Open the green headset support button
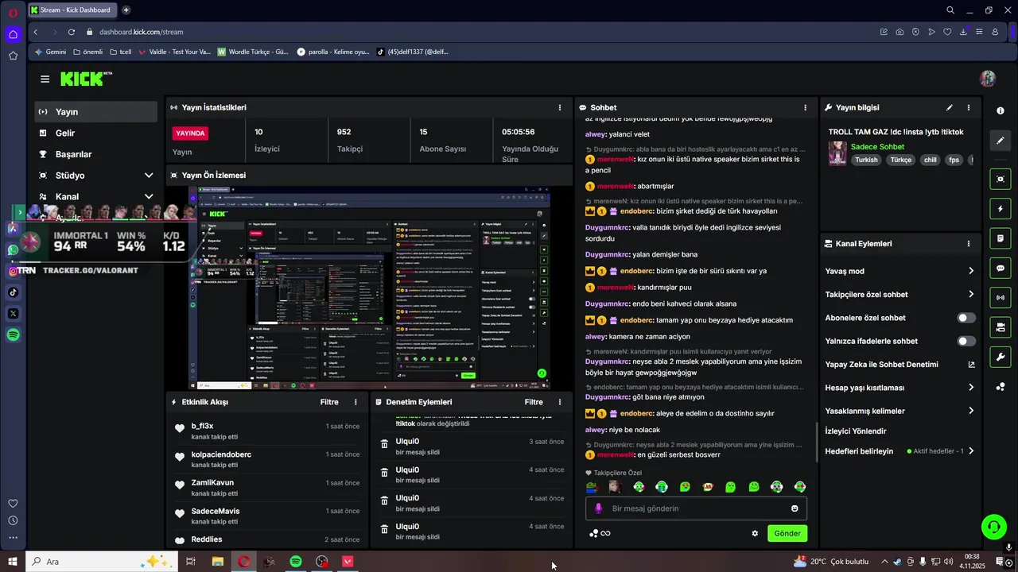This screenshot has width=1018, height=572. 993,527
